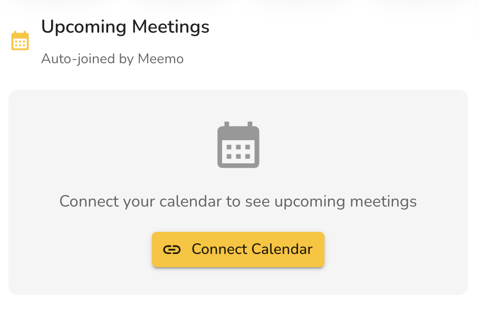This screenshot has height=313, width=479.
Task: Click the empty card area below the button
Action: 238,281
